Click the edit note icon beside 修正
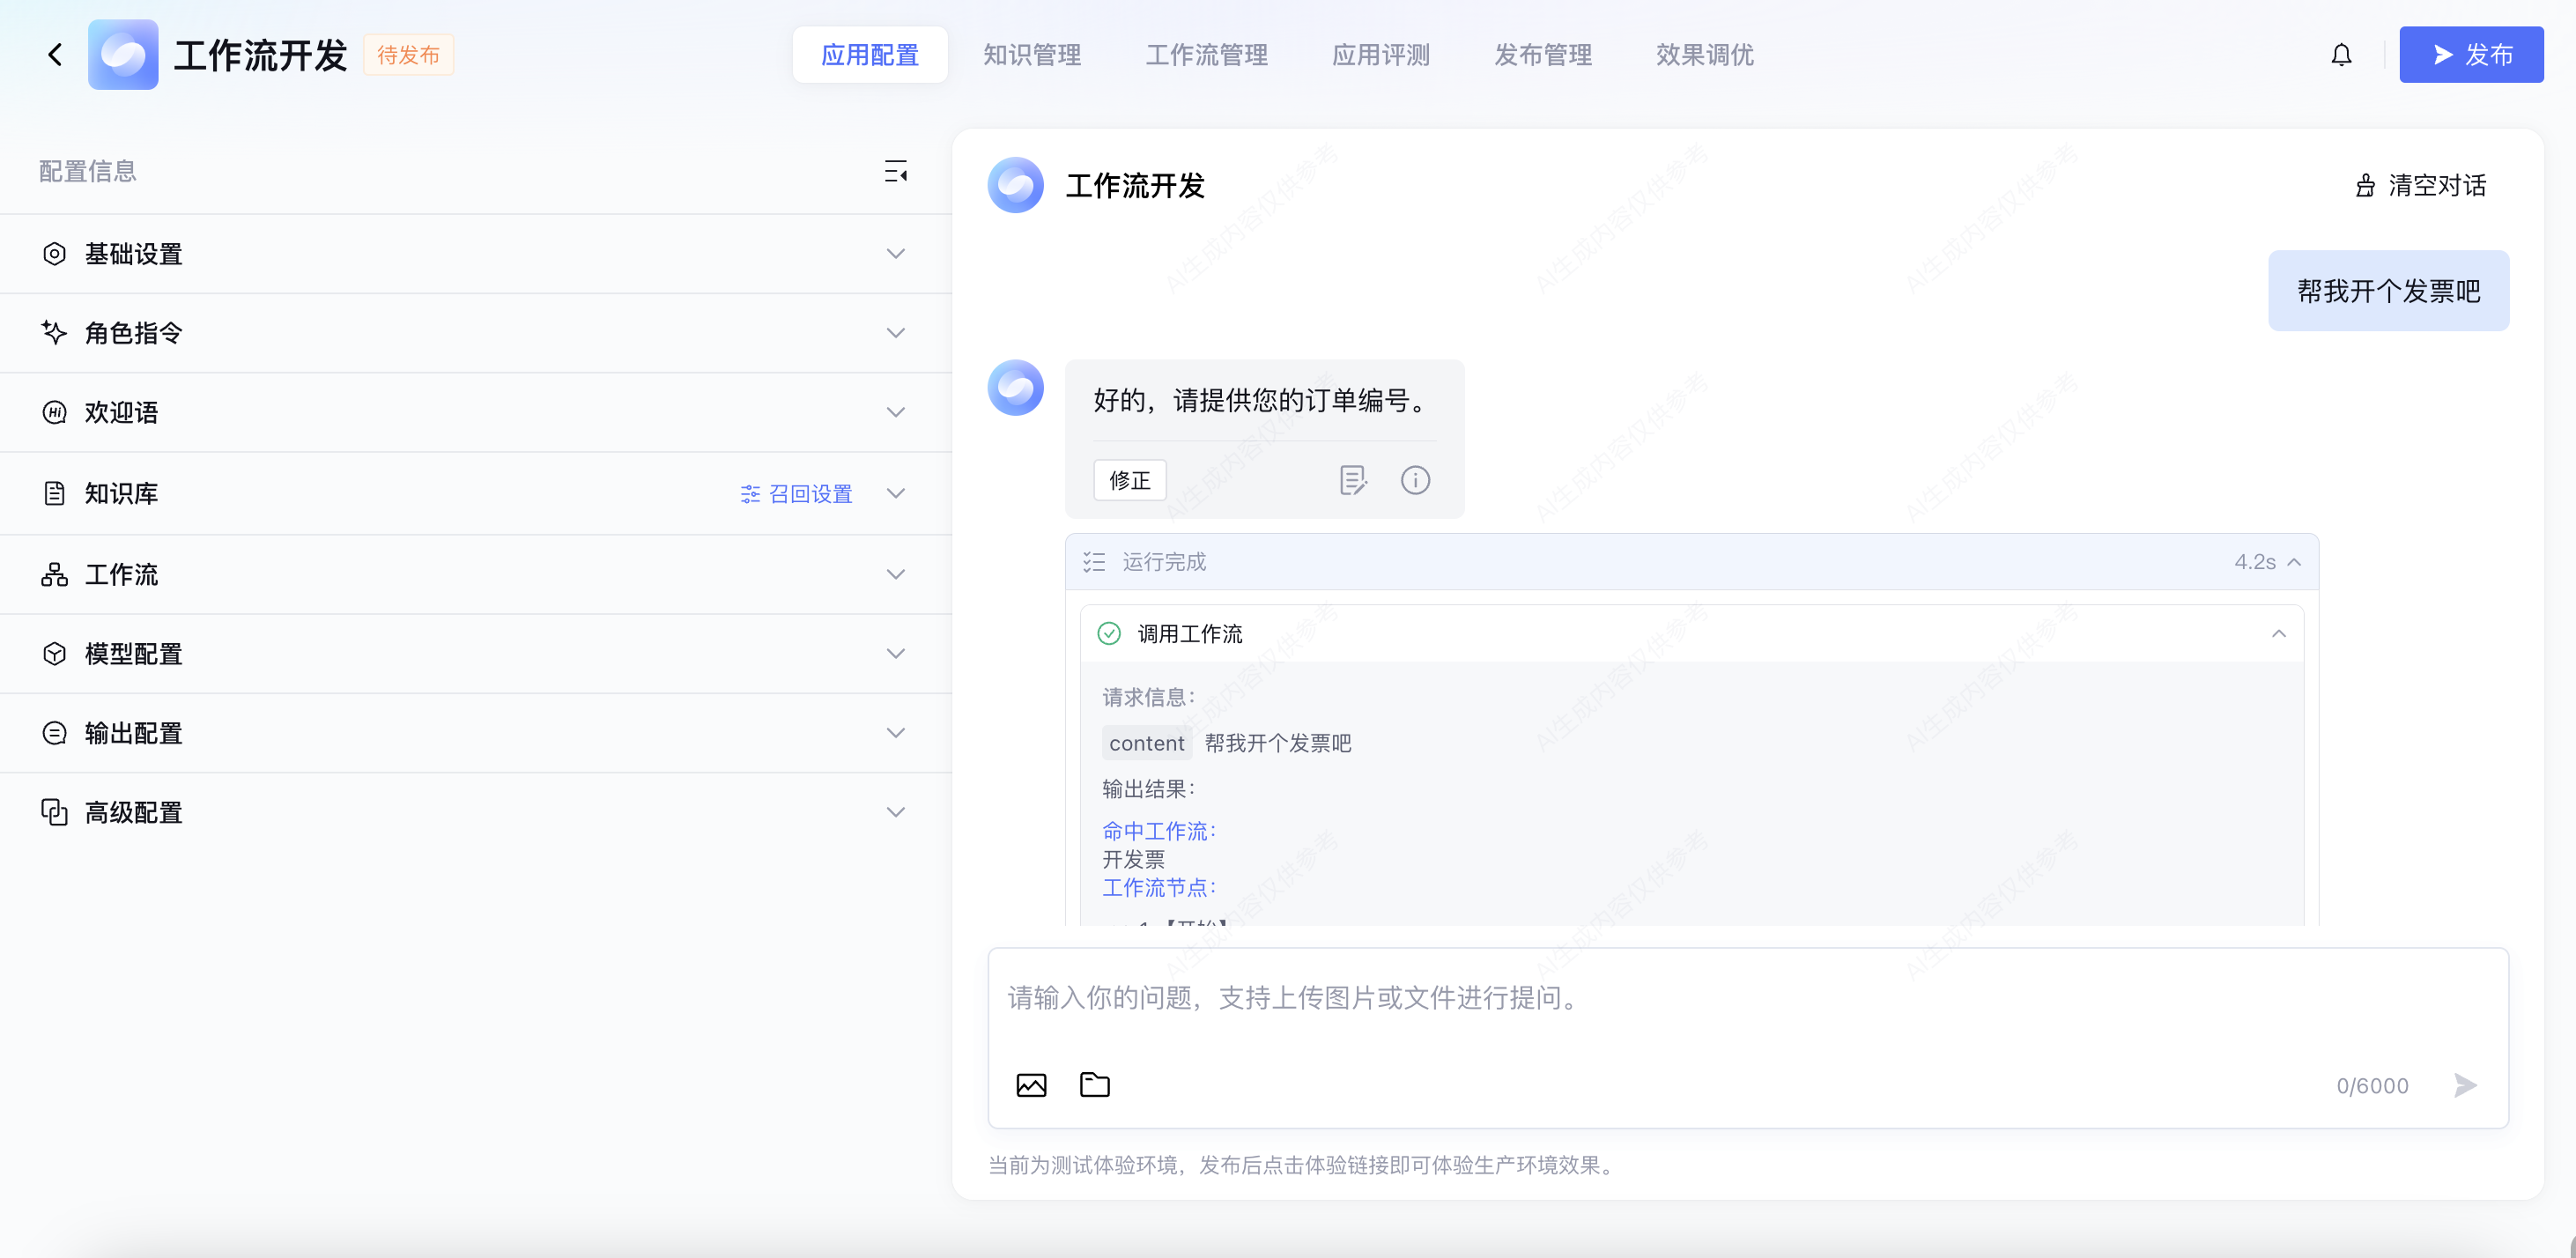The height and width of the screenshot is (1258, 2576). (x=1352, y=481)
